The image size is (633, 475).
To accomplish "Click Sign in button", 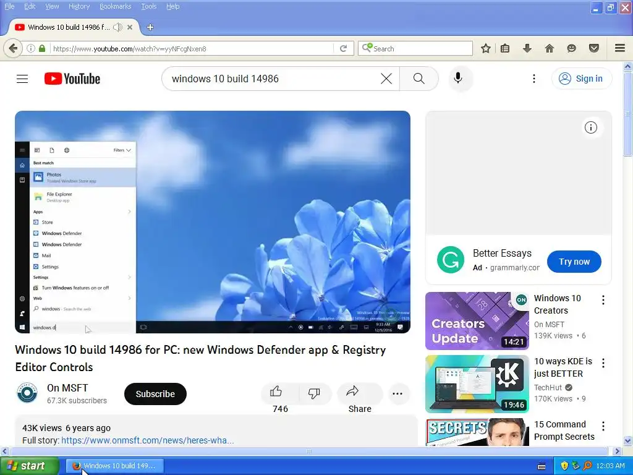I will pos(581,79).
